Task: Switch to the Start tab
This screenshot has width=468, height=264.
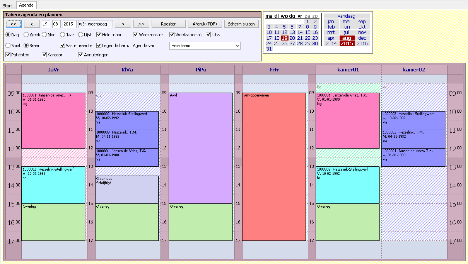Action: [x=8, y=5]
